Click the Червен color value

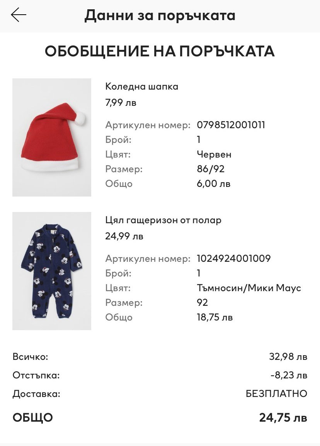pyautogui.click(x=214, y=154)
